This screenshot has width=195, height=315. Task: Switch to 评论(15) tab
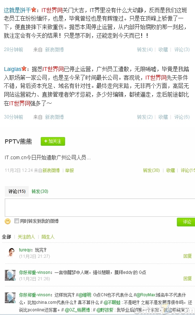pyautogui.click(x=17, y=191)
